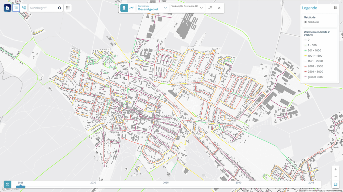Click the sort scenarios icon
343x192 pixels.
[210, 8]
